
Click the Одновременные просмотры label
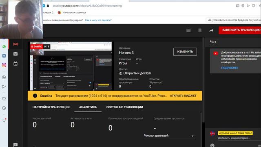(x=129, y=81)
